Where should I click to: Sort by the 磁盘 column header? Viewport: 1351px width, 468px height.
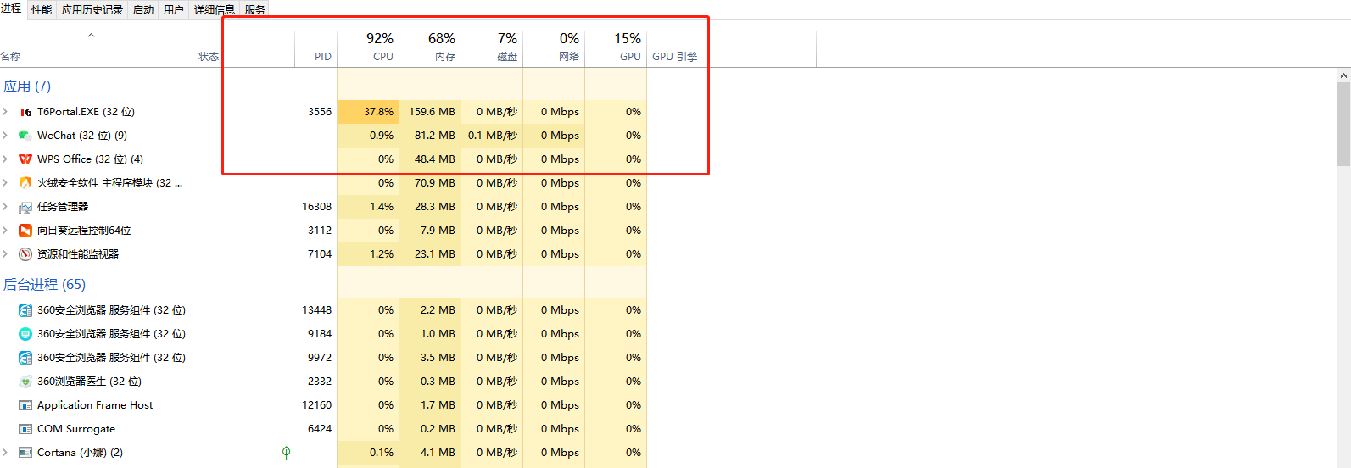[492, 49]
